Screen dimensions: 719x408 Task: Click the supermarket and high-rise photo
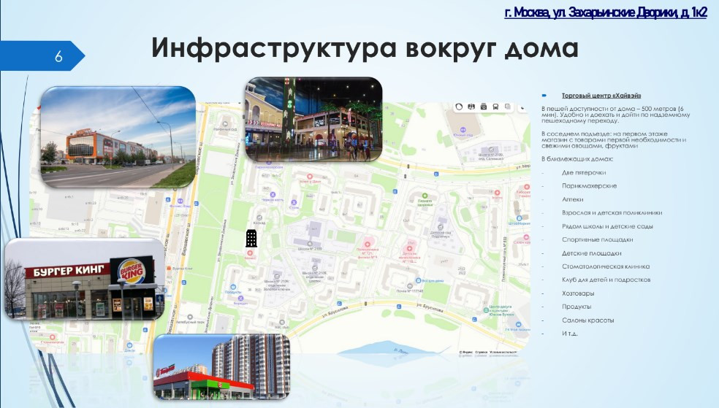221,367
